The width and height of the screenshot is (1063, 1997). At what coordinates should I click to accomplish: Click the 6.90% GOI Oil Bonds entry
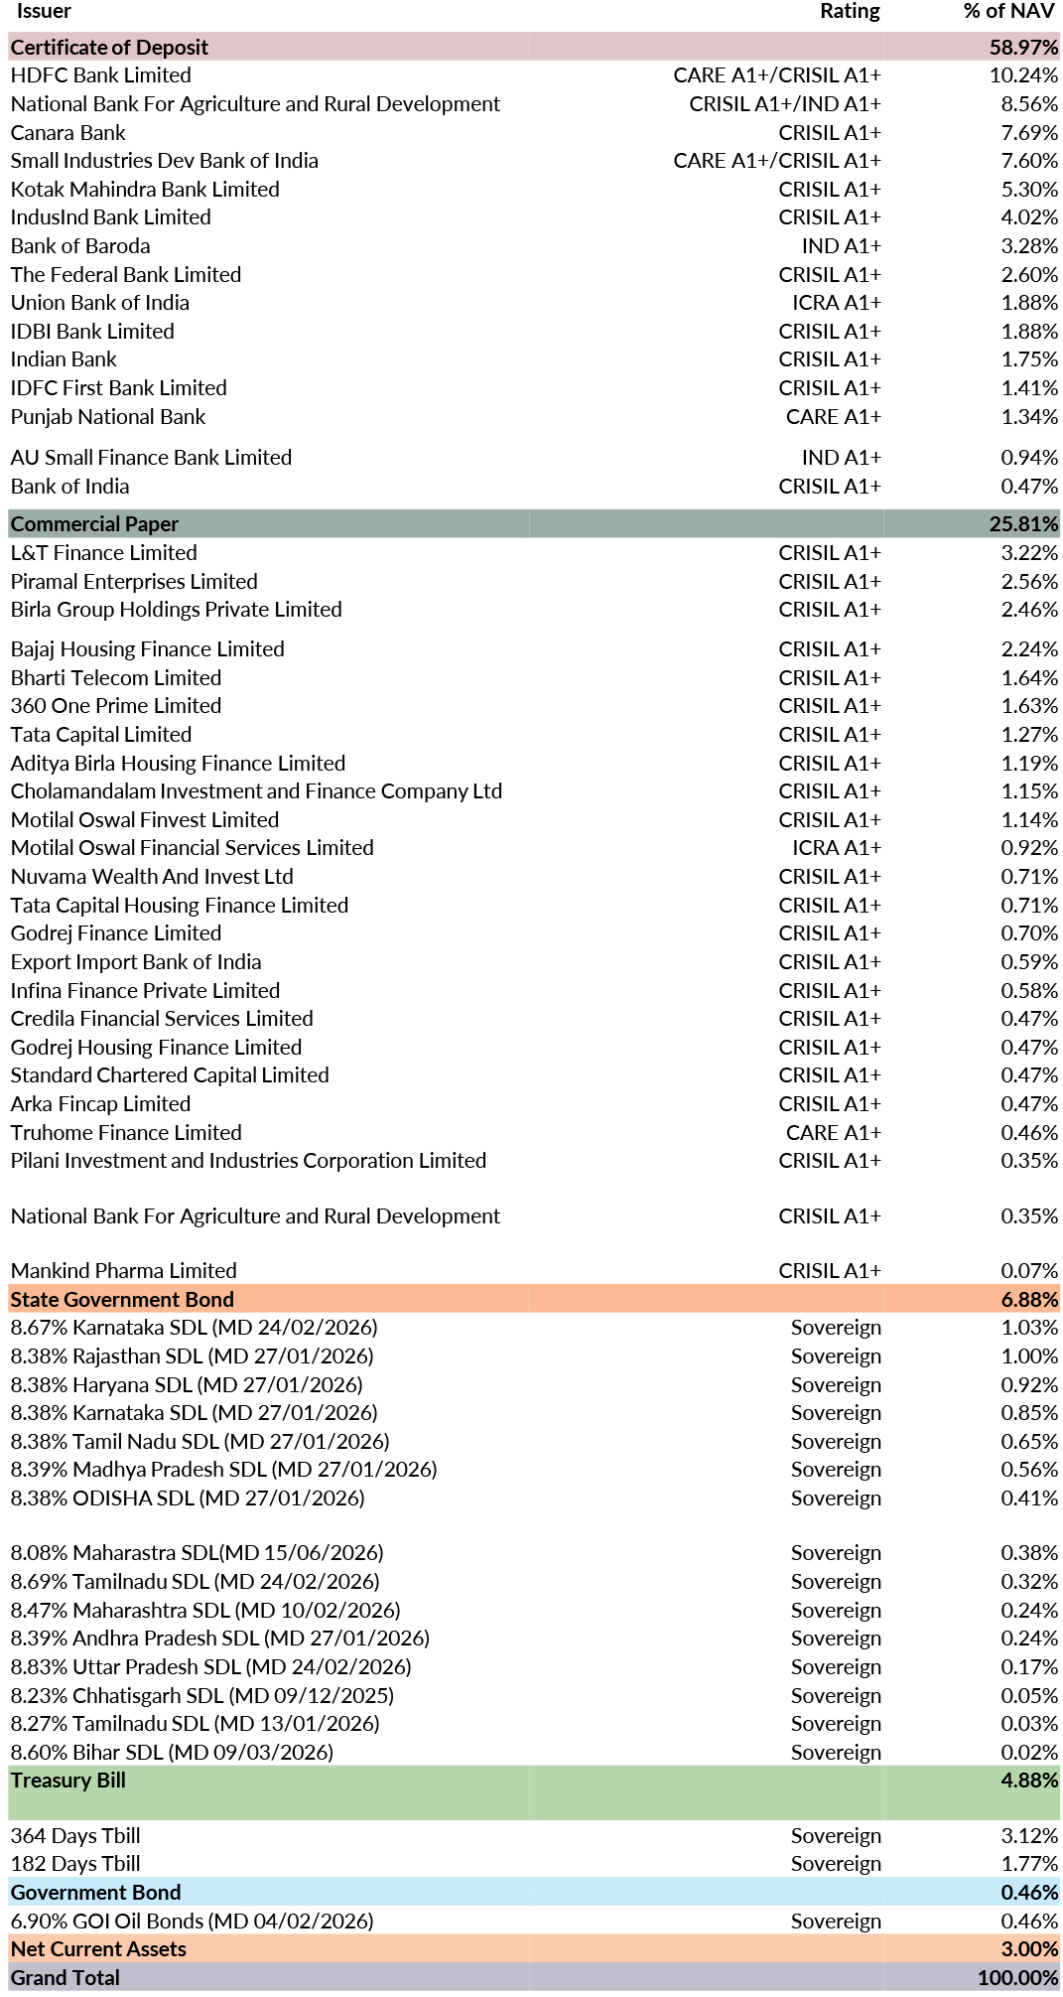[x=193, y=1922]
